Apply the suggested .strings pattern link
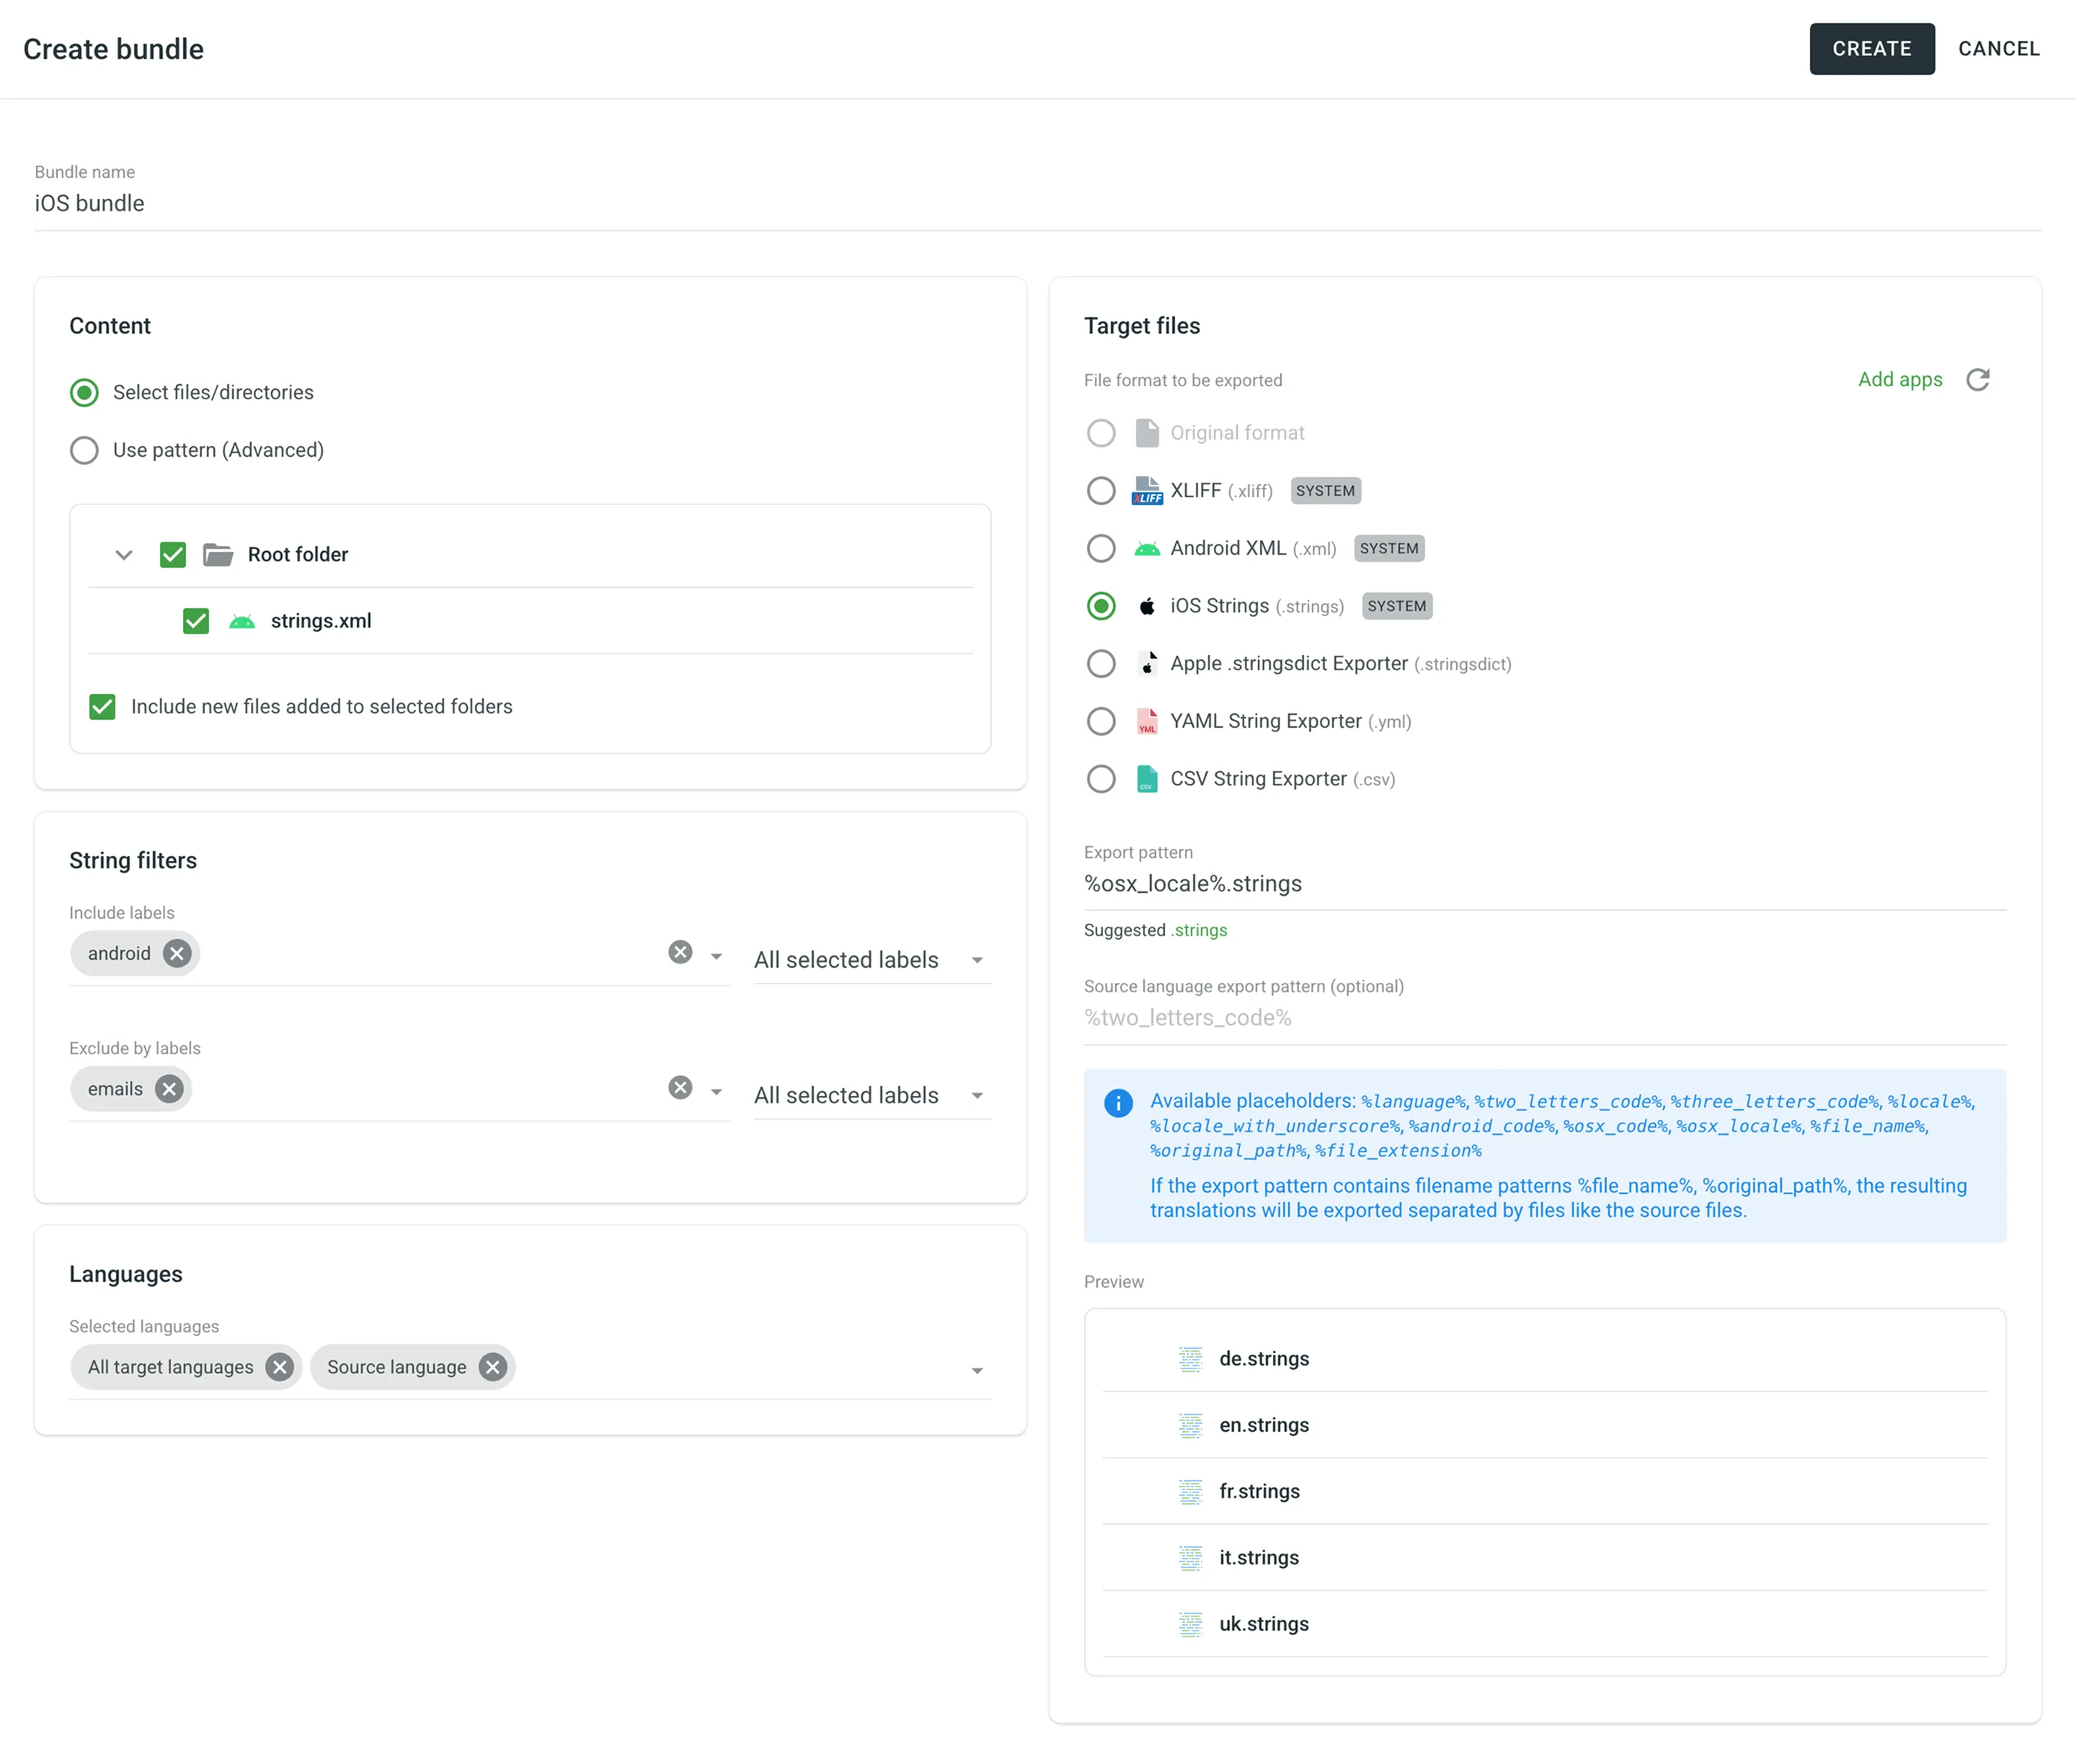Screen dimensions: 2076x1764 pos(1199,930)
